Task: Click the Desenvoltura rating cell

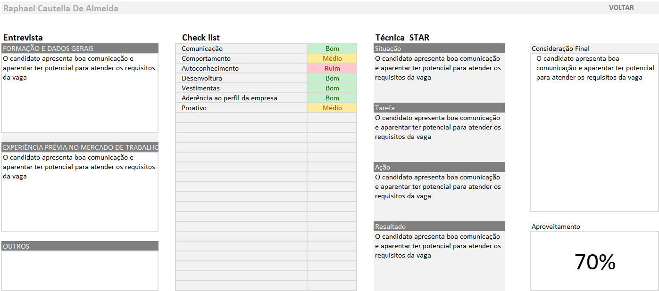Action: 332,78
